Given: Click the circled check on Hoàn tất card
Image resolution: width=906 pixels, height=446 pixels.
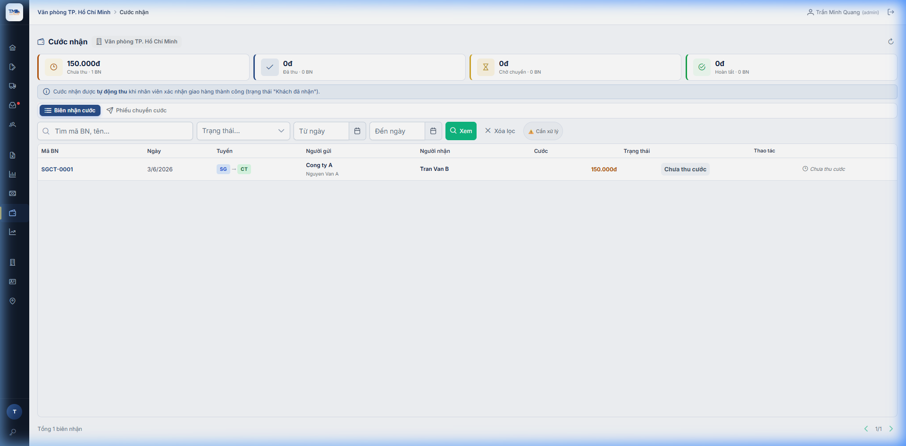Looking at the screenshot, I should [x=702, y=67].
